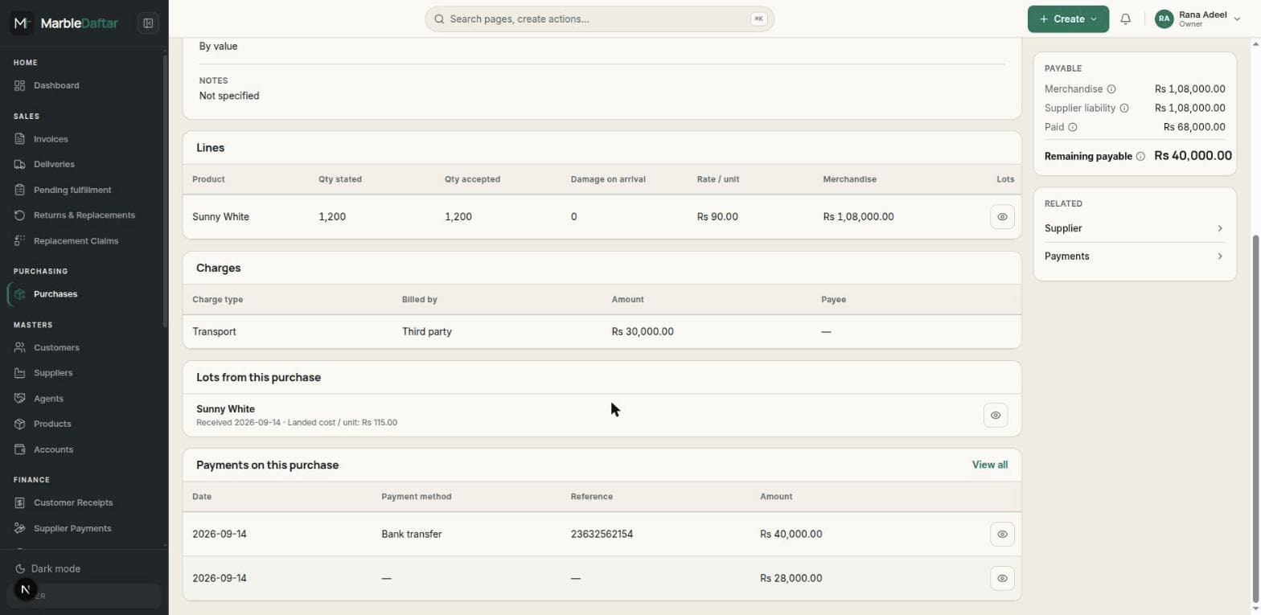This screenshot has width=1261, height=615.
Task: Open Agents in the sidebar
Action: 84,399
